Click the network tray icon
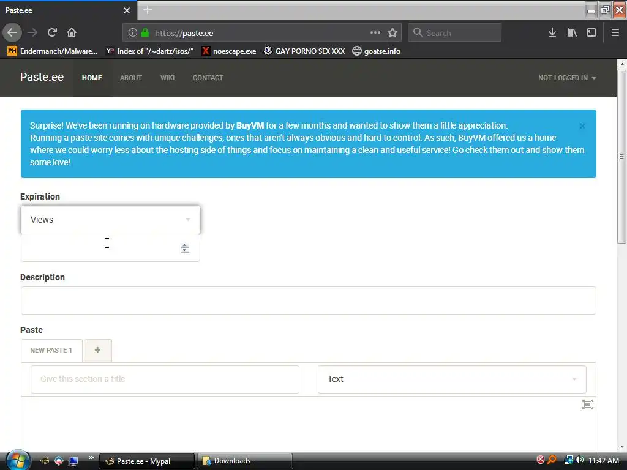 [x=568, y=460]
